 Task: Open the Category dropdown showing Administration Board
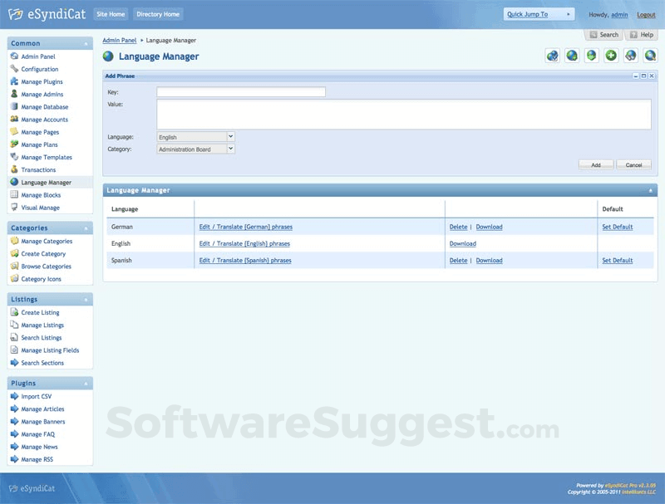[194, 149]
